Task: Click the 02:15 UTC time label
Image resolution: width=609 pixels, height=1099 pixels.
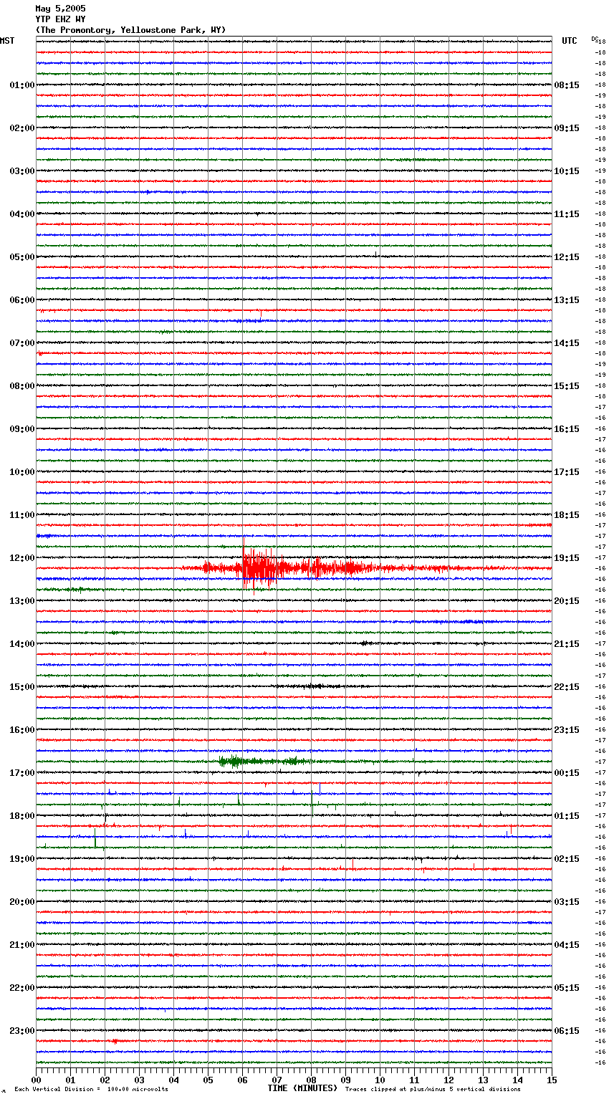Action: coord(567,859)
